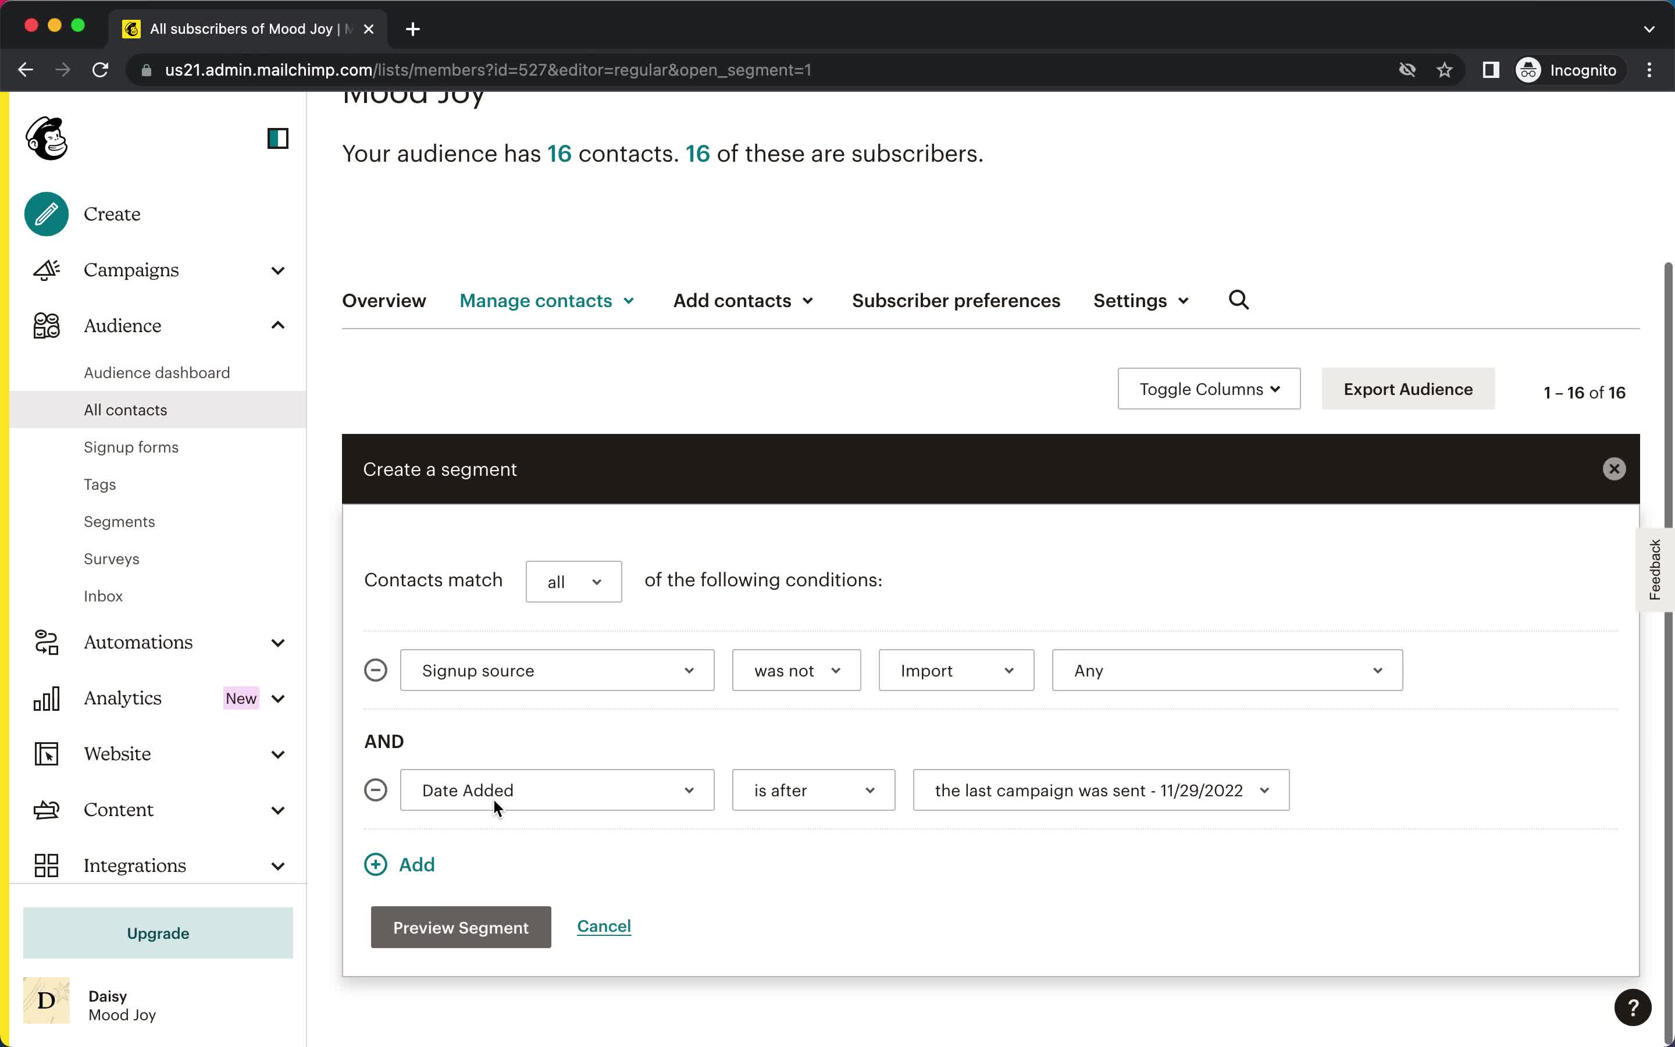Expand the Content sidebar section

[x=277, y=810]
